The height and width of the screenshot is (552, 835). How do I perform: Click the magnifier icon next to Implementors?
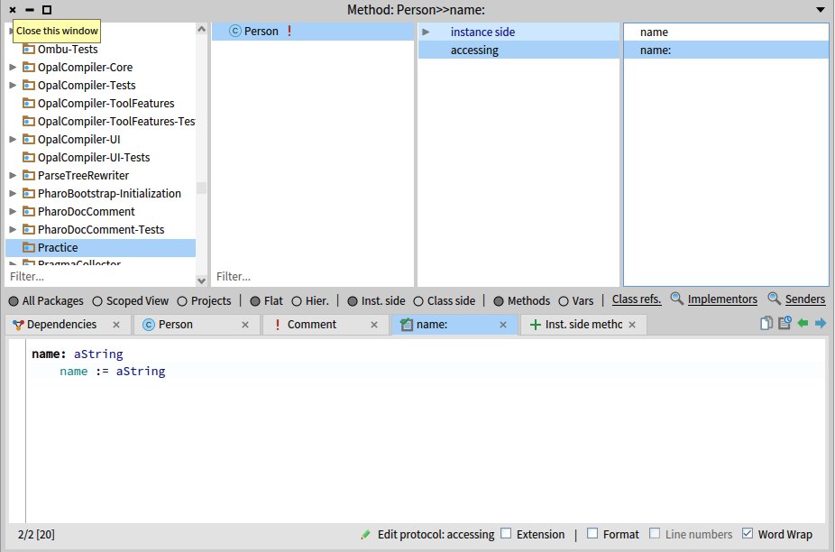coord(676,299)
